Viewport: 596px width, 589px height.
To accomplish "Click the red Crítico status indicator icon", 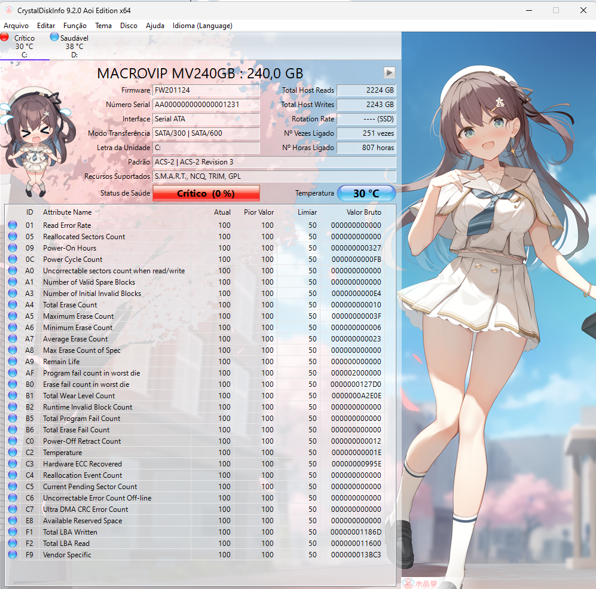I will 5,37.
